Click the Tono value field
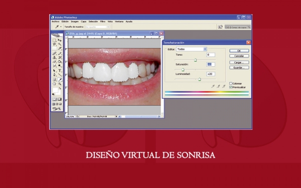301x188 pixels. [x=211, y=55]
